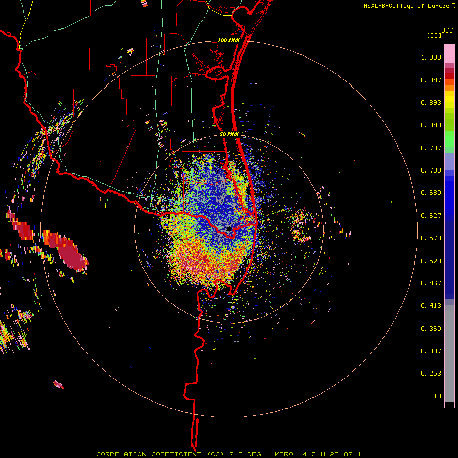This screenshot has height=458, width=458.
Task: Select the 0.467 legend value
Action: coord(431,283)
